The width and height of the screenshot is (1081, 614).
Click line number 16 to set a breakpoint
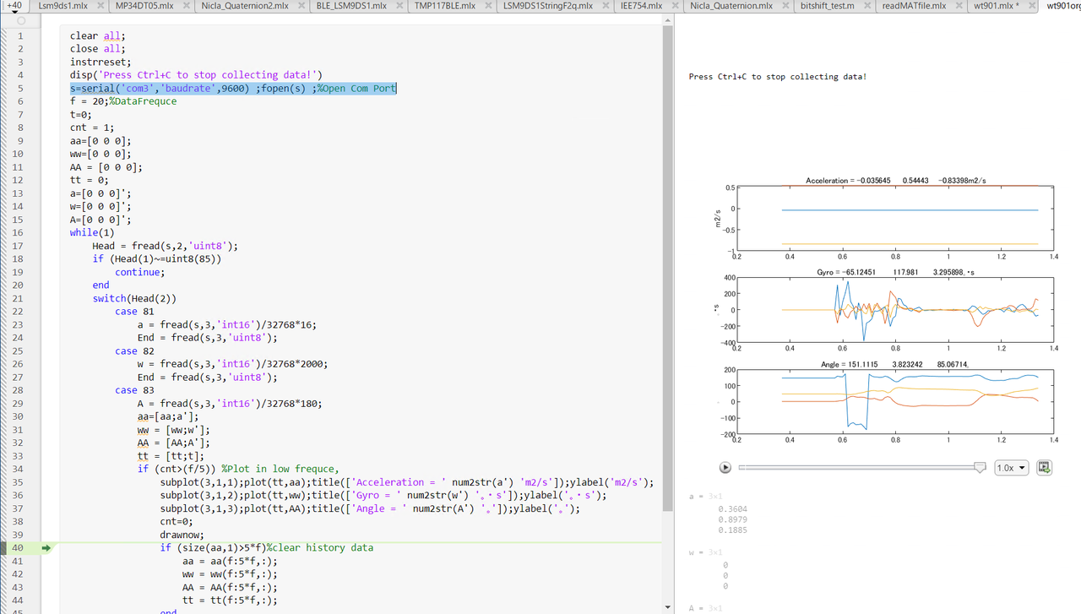[19, 232]
